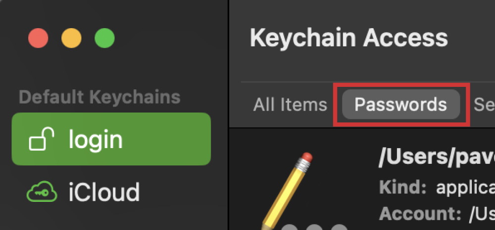
Task: Click the Kind value text 'applica…'
Action: 465,188
